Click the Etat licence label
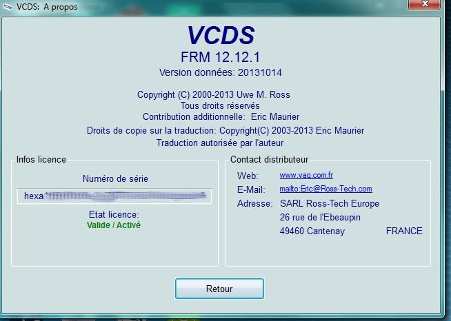The image size is (451, 321). pos(114,214)
